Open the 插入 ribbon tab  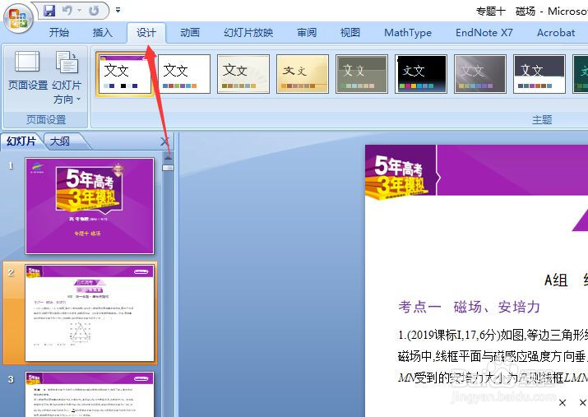(102, 33)
